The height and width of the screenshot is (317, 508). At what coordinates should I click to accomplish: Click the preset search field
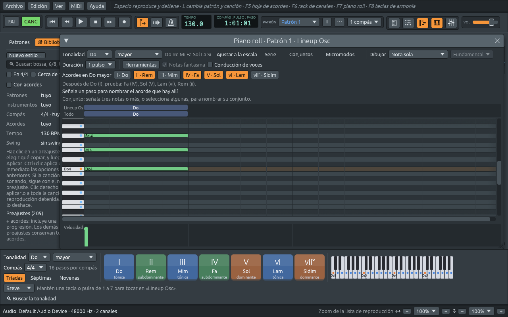click(x=33, y=64)
